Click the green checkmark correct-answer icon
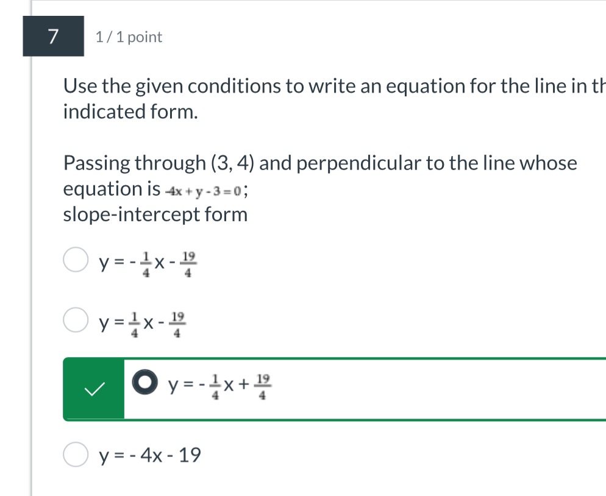Screen dimensions: 606x496 94,389
